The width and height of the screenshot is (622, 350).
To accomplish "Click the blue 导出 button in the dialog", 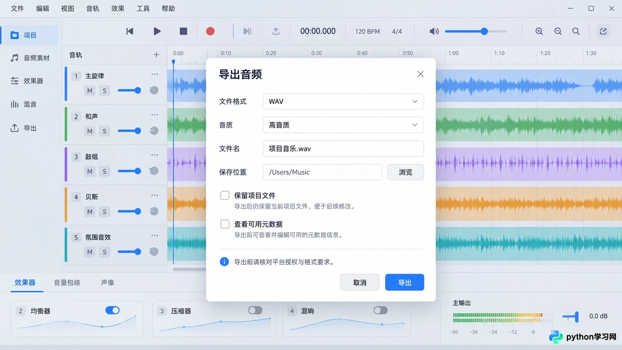I will click(405, 282).
